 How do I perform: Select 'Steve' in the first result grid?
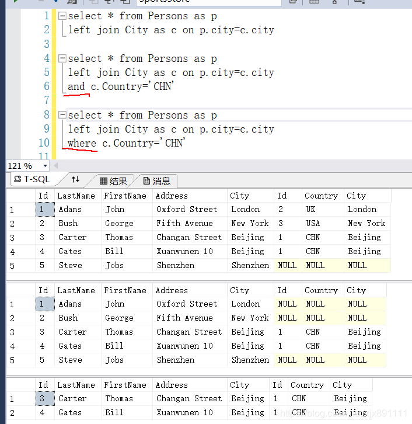(x=78, y=265)
